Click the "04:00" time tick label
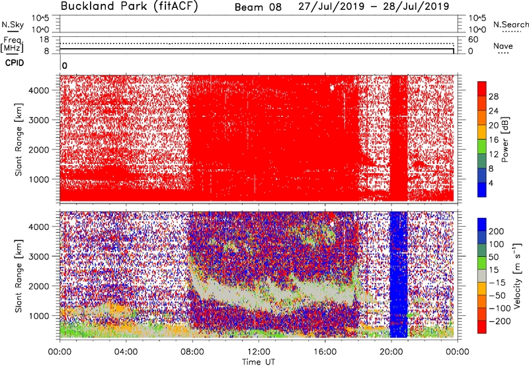This screenshot has width=529, height=366. (x=126, y=352)
